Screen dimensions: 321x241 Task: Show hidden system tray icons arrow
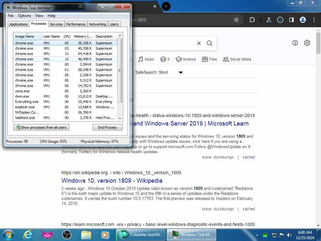[257, 235]
